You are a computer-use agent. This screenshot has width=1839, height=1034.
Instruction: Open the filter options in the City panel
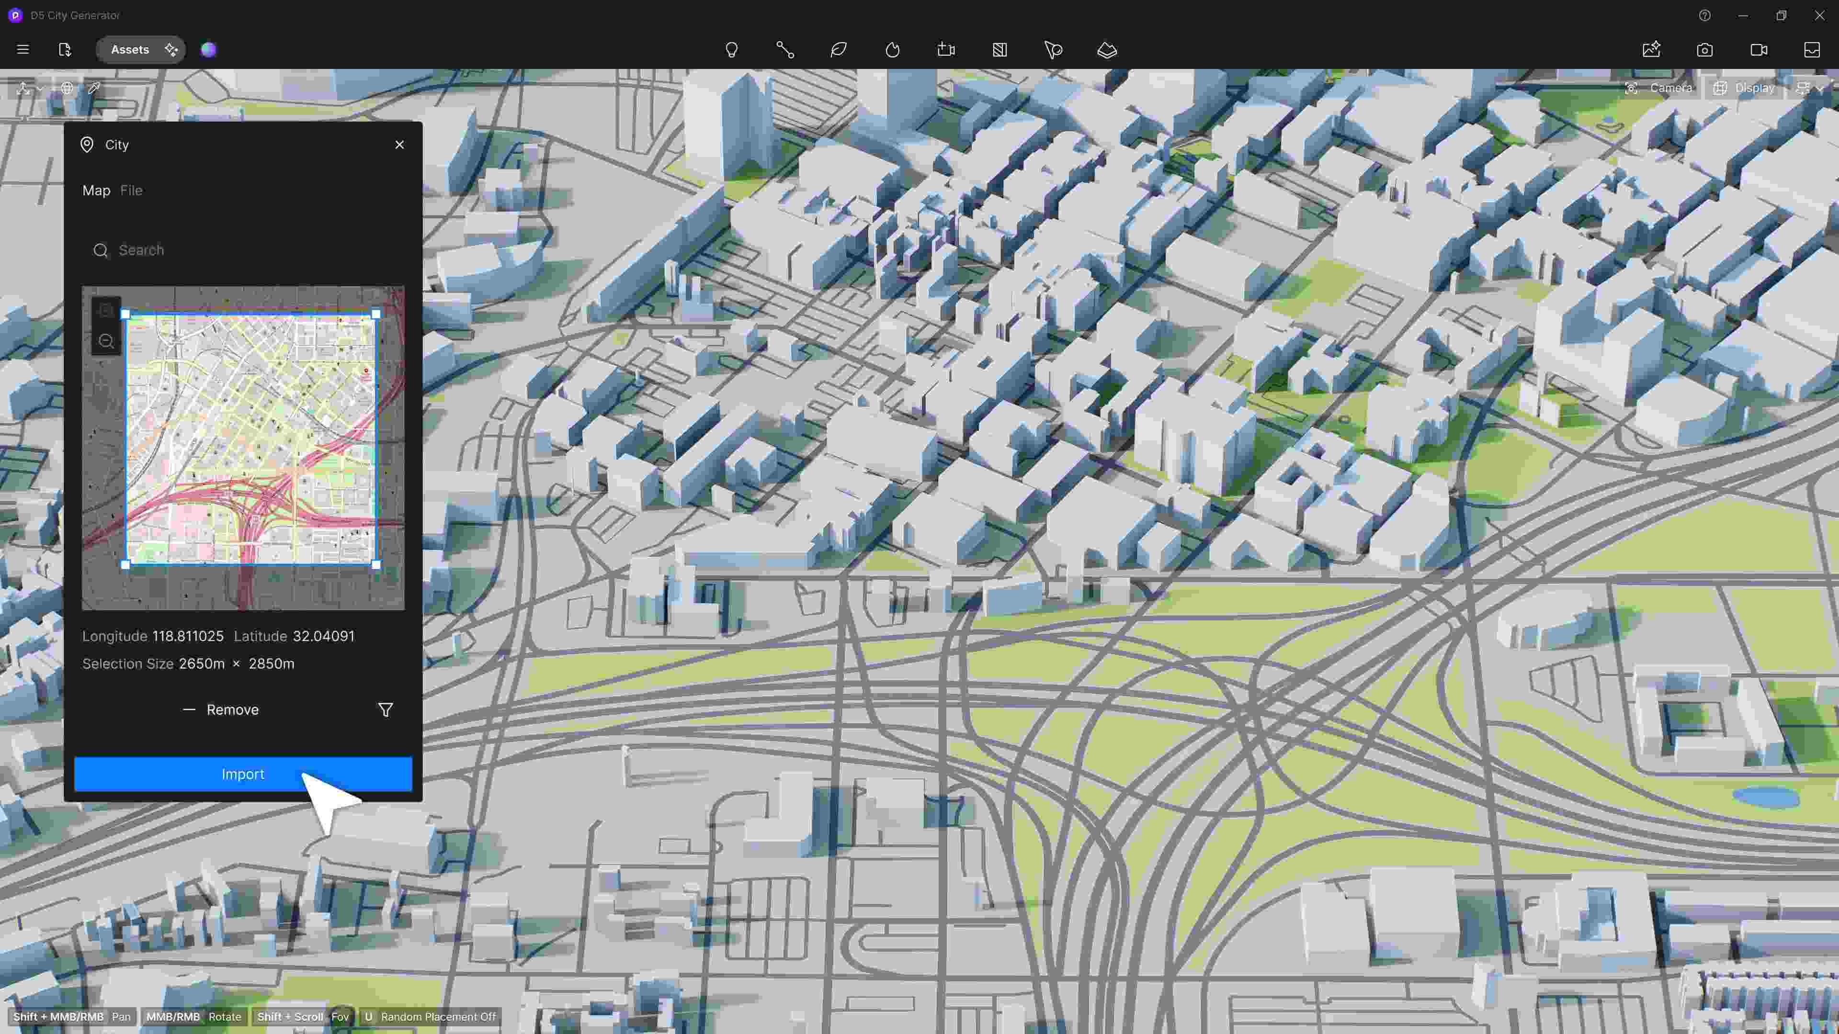click(385, 709)
